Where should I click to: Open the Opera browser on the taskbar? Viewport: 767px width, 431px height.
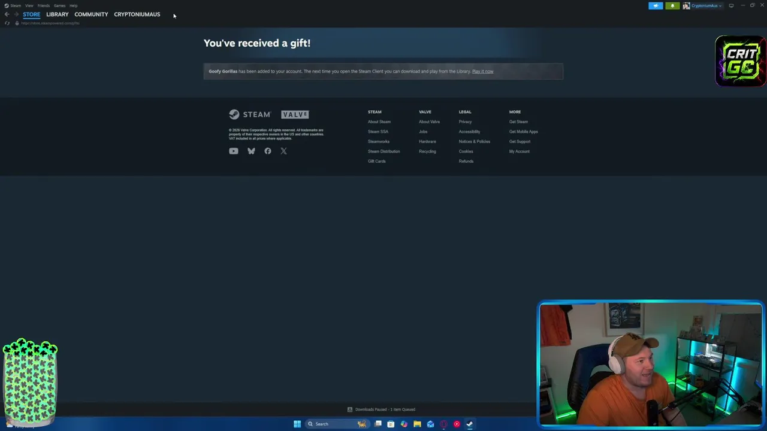pos(443,424)
